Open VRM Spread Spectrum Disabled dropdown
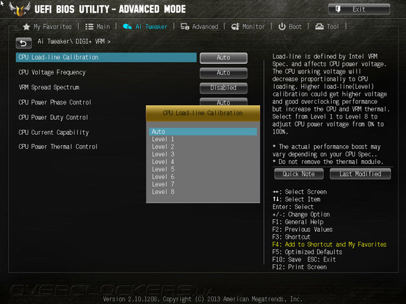Viewport: 406px width, 304px height. [223, 88]
